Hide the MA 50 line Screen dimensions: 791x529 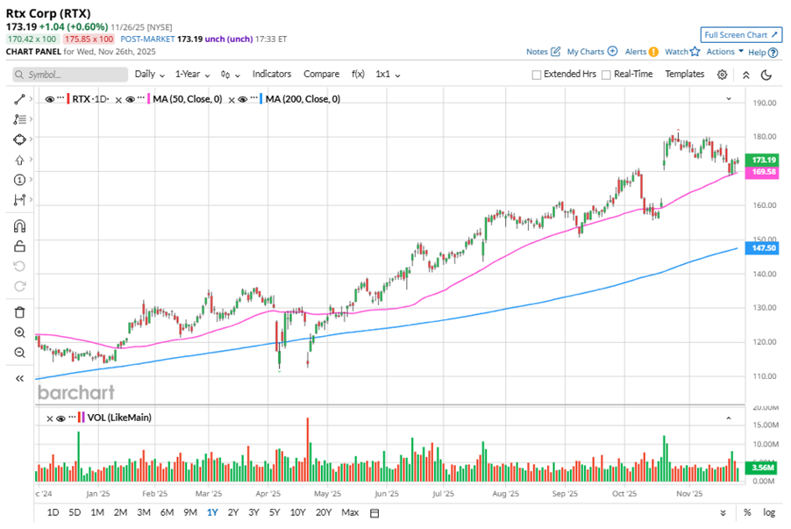pos(130,99)
